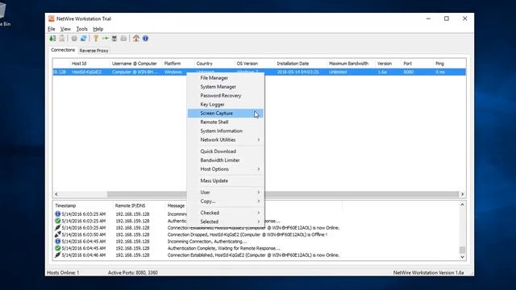Click the small green arrow connector toolbar icon
This screenshot has height=290, width=516.
[x=105, y=39]
